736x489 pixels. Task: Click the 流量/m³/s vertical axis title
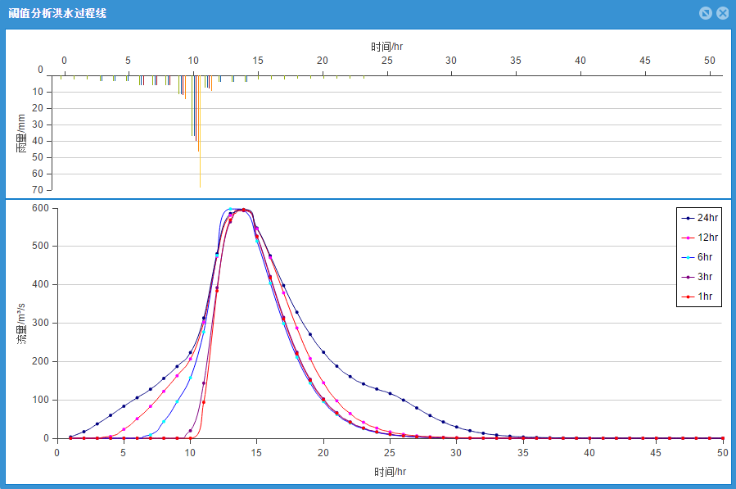(x=22, y=322)
